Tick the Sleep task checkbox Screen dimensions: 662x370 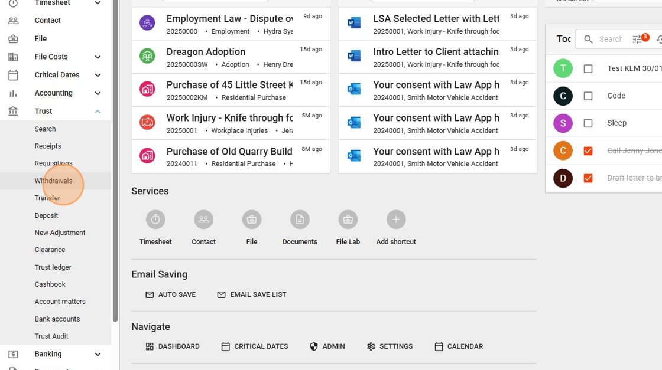(x=588, y=123)
